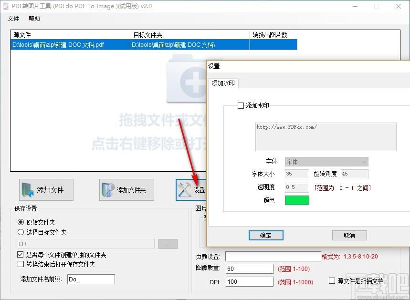Enable the 添加水印 watermark checkbox
This screenshot has height=300, width=410.
point(241,106)
